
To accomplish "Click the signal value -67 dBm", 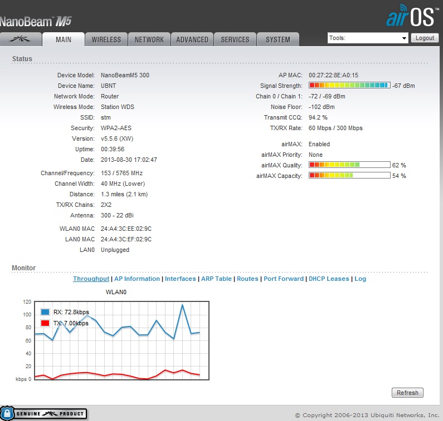I will 403,86.
